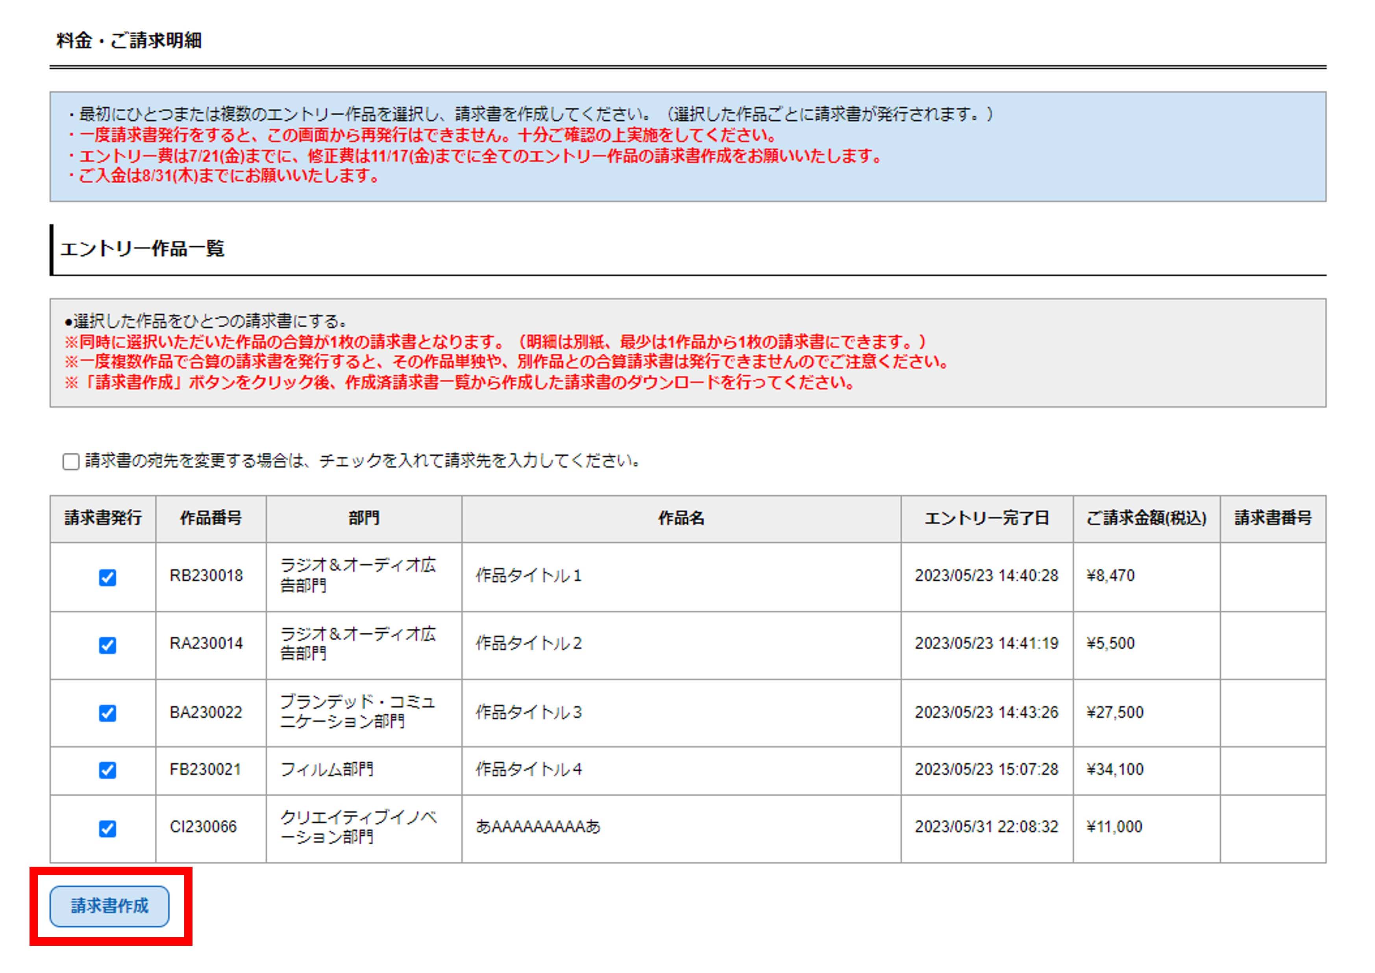This screenshot has height=973, width=1375.
Task: Click the ¥34,100 amount cell
Action: (x=1115, y=769)
